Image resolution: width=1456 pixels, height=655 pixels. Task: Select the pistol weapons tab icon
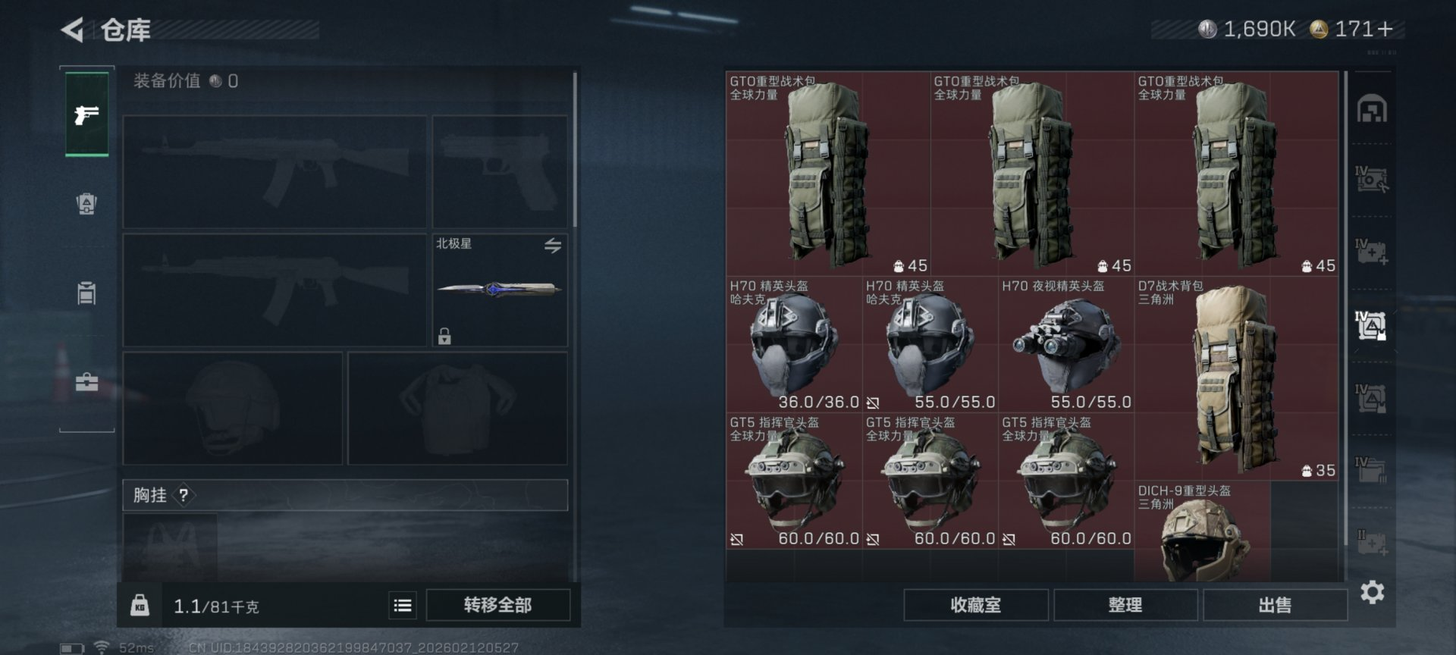click(86, 114)
